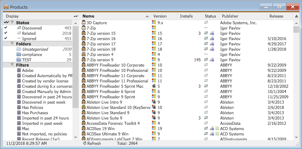Click the Windows platform icon in the 7-Zip version 16 row
This screenshot has width=302, height=149.
coord(154,39)
